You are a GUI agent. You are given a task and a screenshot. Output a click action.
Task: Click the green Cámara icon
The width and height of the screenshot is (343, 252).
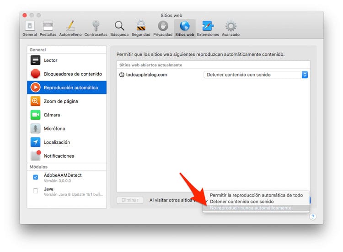pyautogui.click(x=35, y=115)
